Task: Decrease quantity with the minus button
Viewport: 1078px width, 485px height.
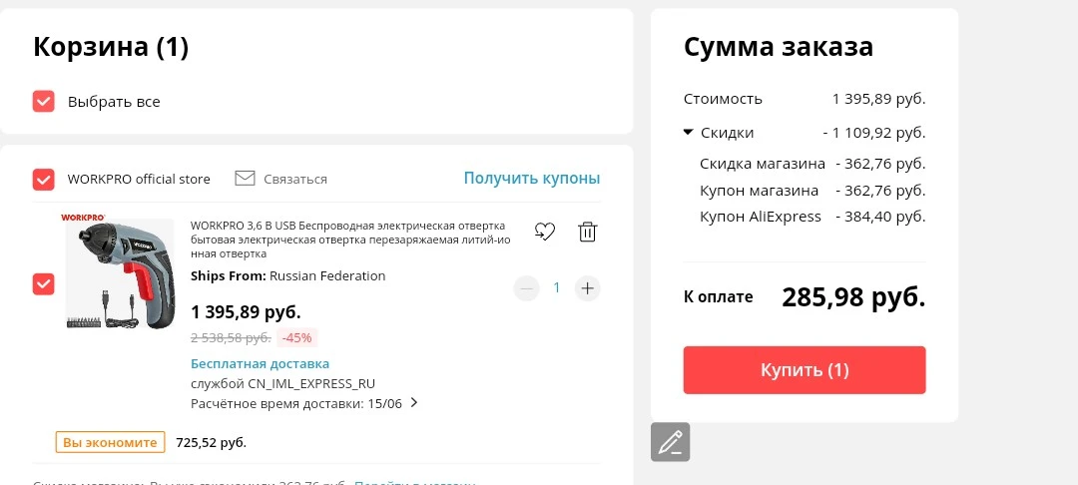Action: pyautogui.click(x=527, y=288)
